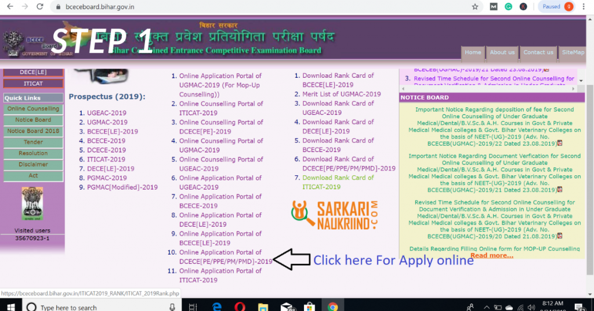Open Task View from the taskbar
The image size is (594, 311).
coord(193,307)
